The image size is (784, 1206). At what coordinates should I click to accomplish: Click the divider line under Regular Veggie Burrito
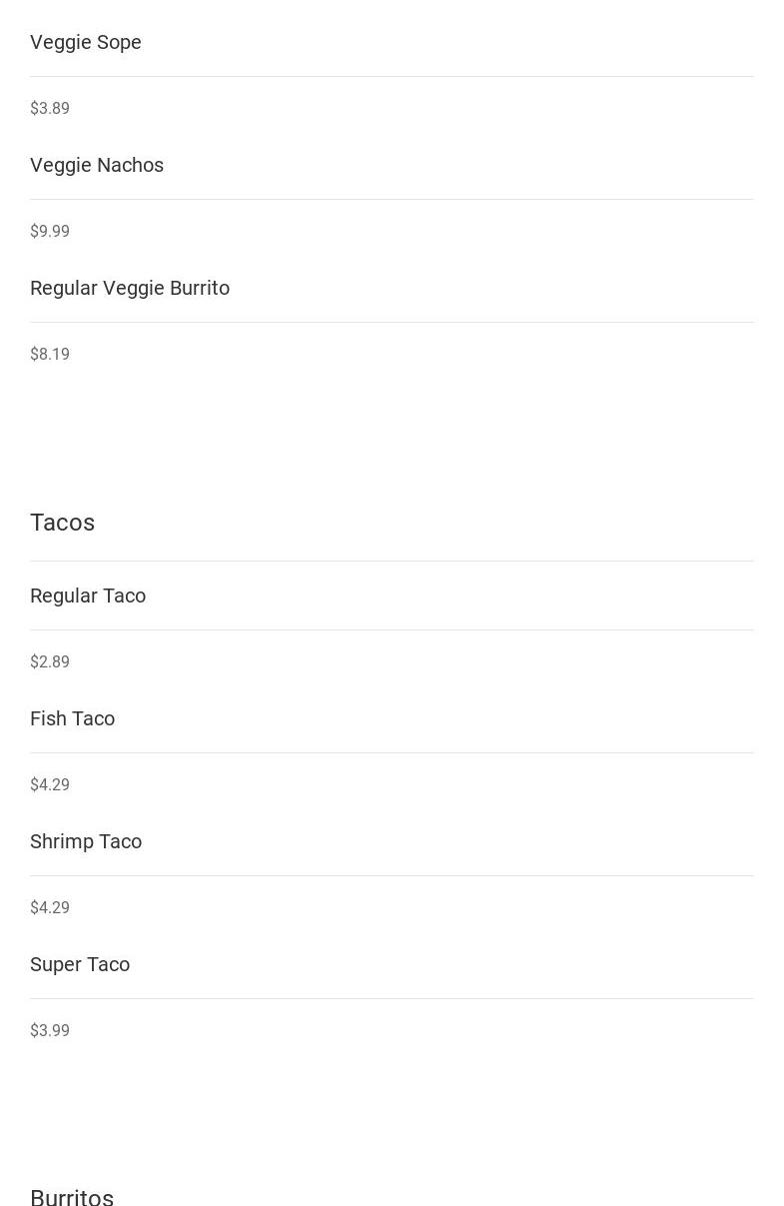[x=392, y=322]
